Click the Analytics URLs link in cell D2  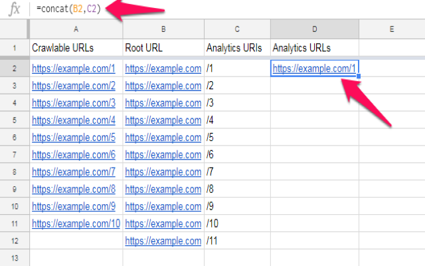[313, 68]
